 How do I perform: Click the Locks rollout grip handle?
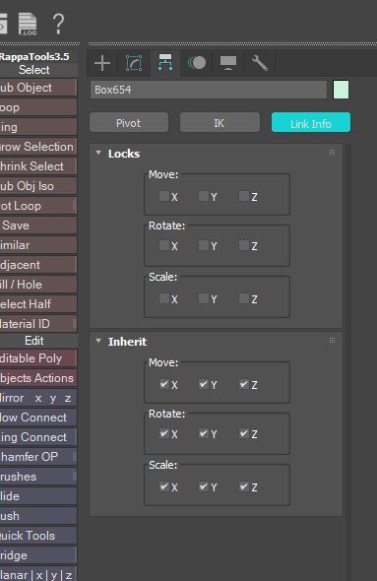pos(332,153)
